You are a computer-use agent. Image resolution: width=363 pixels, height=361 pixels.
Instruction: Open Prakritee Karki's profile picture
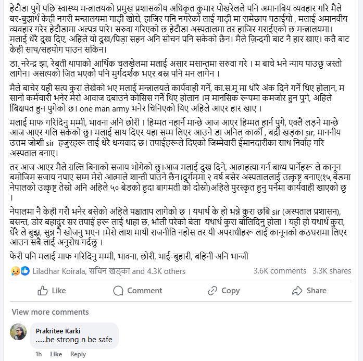pos(18,332)
